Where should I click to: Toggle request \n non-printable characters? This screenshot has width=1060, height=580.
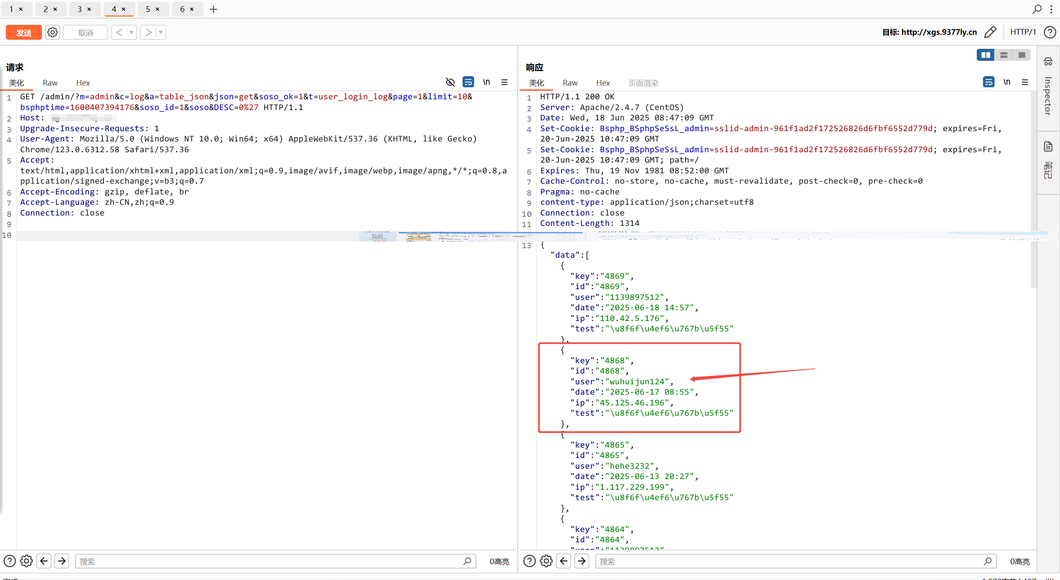(487, 82)
